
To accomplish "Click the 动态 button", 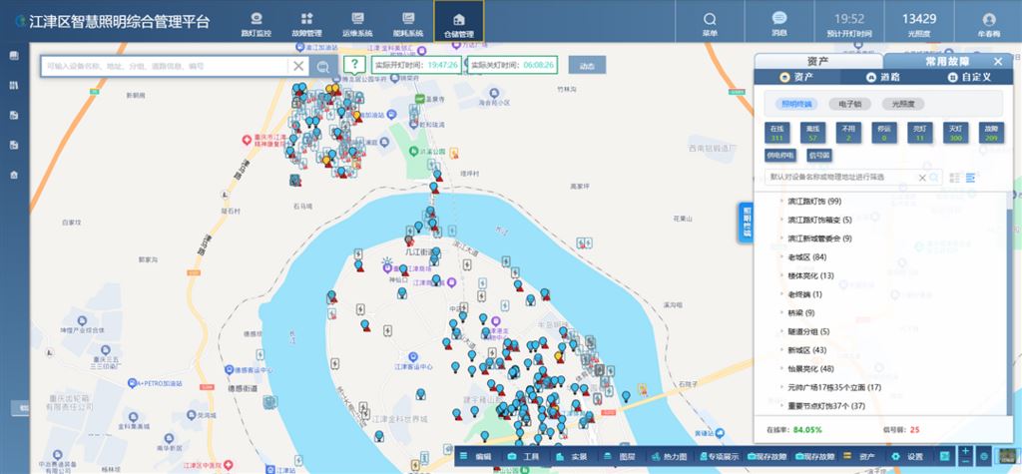I will tap(587, 65).
